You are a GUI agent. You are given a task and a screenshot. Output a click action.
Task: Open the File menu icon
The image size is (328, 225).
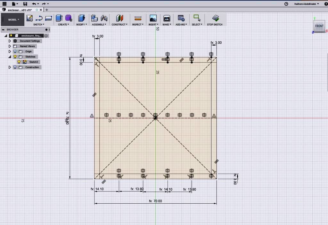coord(13,4)
